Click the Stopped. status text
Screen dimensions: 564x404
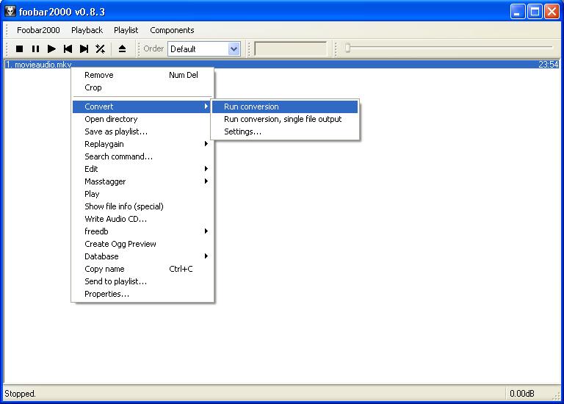coord(20,394)
